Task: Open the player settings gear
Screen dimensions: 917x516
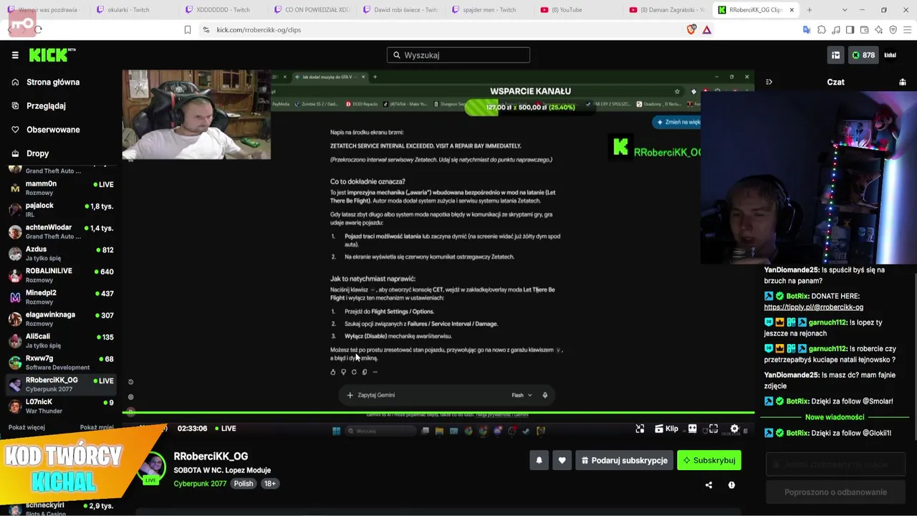Action: tap(734, 429)
